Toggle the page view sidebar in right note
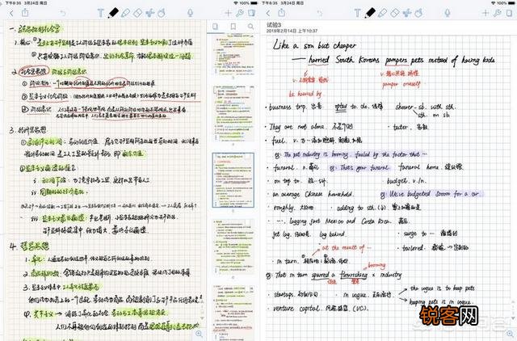The image size is (517, 341). (511, 13)
